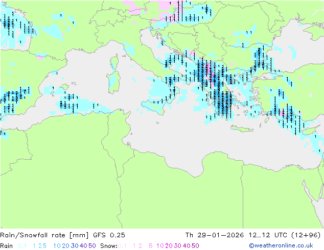Click the weatheronline.co.uk copyright link
Screen dimensions: 324x250
click(281, 245)
